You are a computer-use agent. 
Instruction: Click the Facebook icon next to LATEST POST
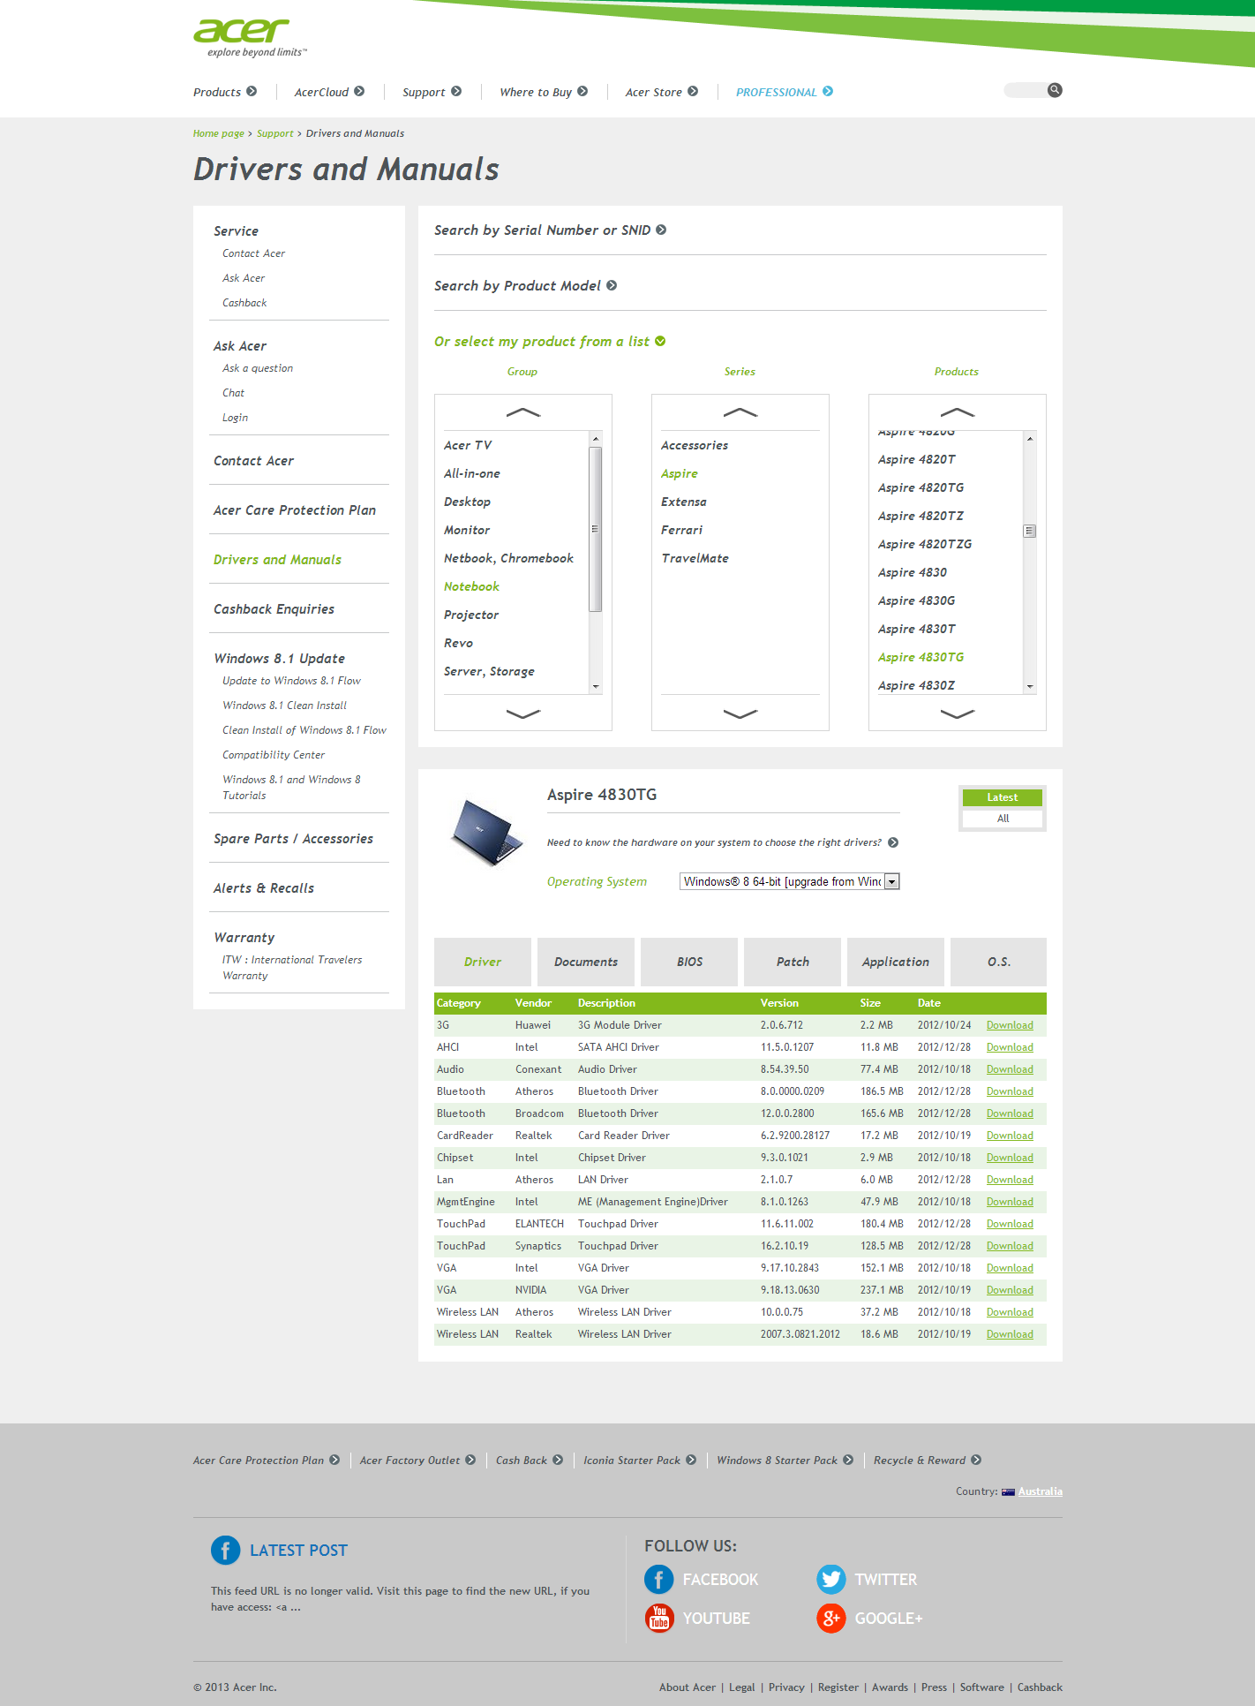point(225,1550)
